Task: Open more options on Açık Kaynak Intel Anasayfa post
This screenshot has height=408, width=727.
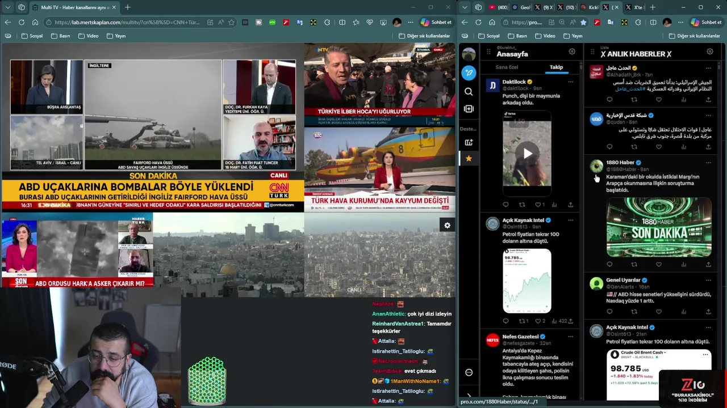Action: coord(570,220)
